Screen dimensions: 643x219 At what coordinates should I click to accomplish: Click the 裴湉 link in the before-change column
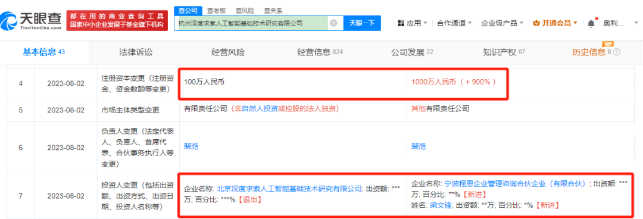191,146
